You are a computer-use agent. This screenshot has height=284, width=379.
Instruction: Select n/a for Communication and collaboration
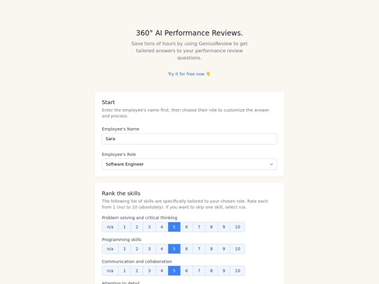pos(110,271)
